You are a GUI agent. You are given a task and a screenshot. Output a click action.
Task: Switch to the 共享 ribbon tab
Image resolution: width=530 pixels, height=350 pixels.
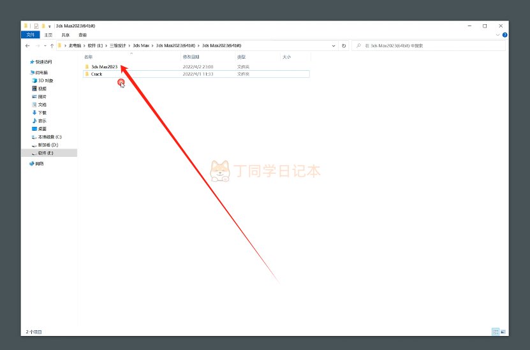click(65, 35)
